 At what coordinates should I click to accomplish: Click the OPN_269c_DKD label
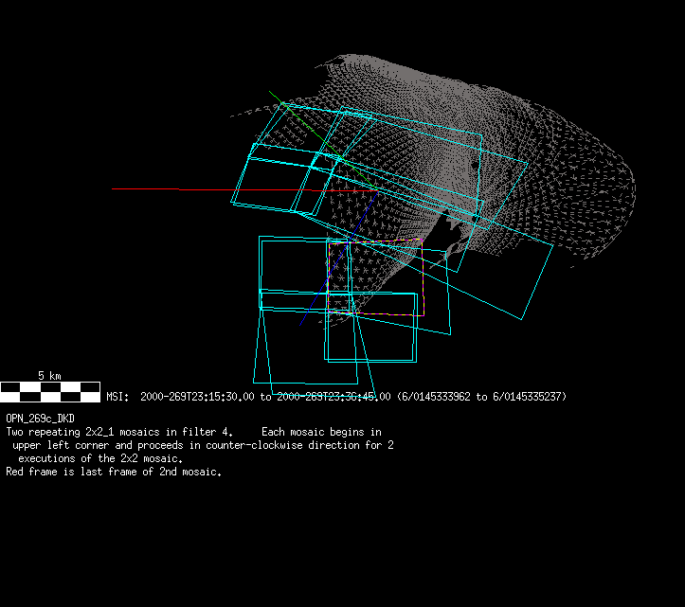[40, 419]
